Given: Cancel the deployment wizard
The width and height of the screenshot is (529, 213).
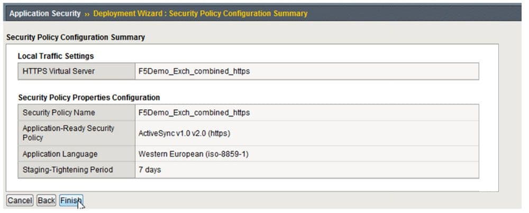Looking at the screenshot, I should pyautogui.click(x=20, y=201).
